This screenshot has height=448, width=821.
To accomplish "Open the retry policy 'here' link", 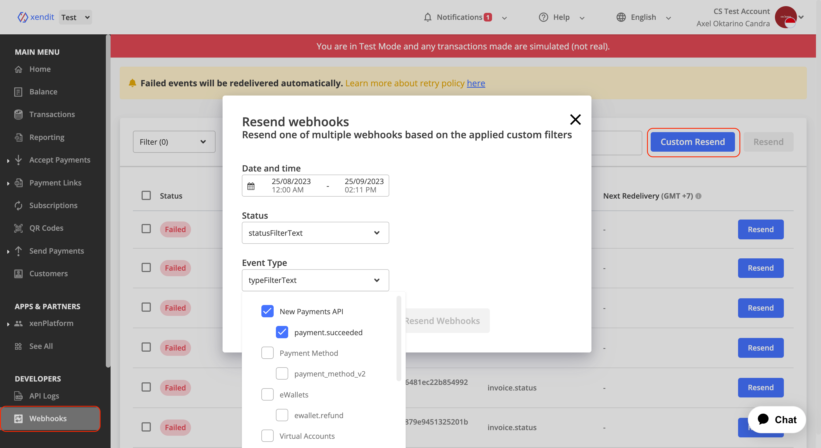I will pos(476,83).
